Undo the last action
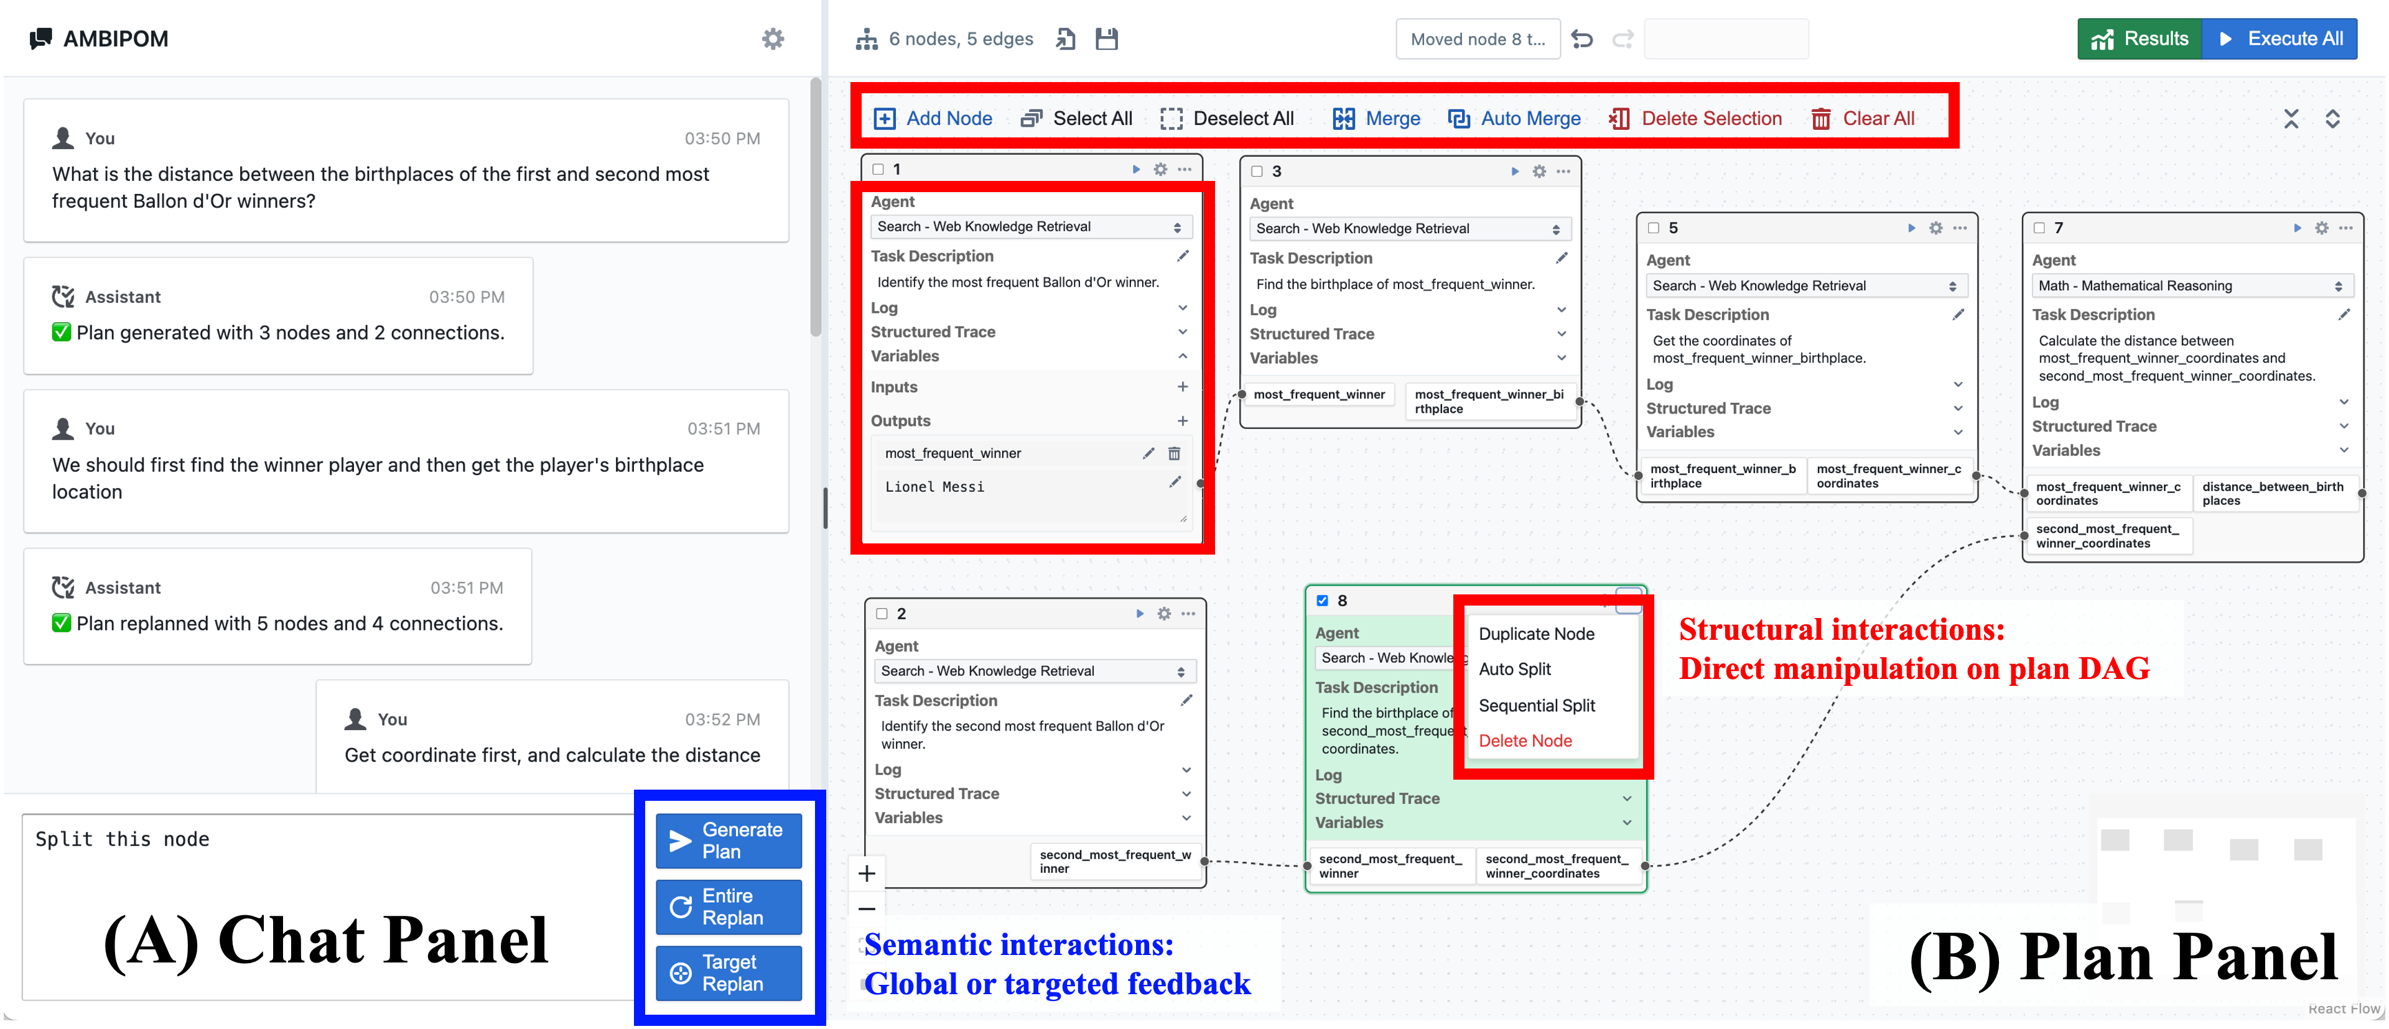 click(1582, 39)
